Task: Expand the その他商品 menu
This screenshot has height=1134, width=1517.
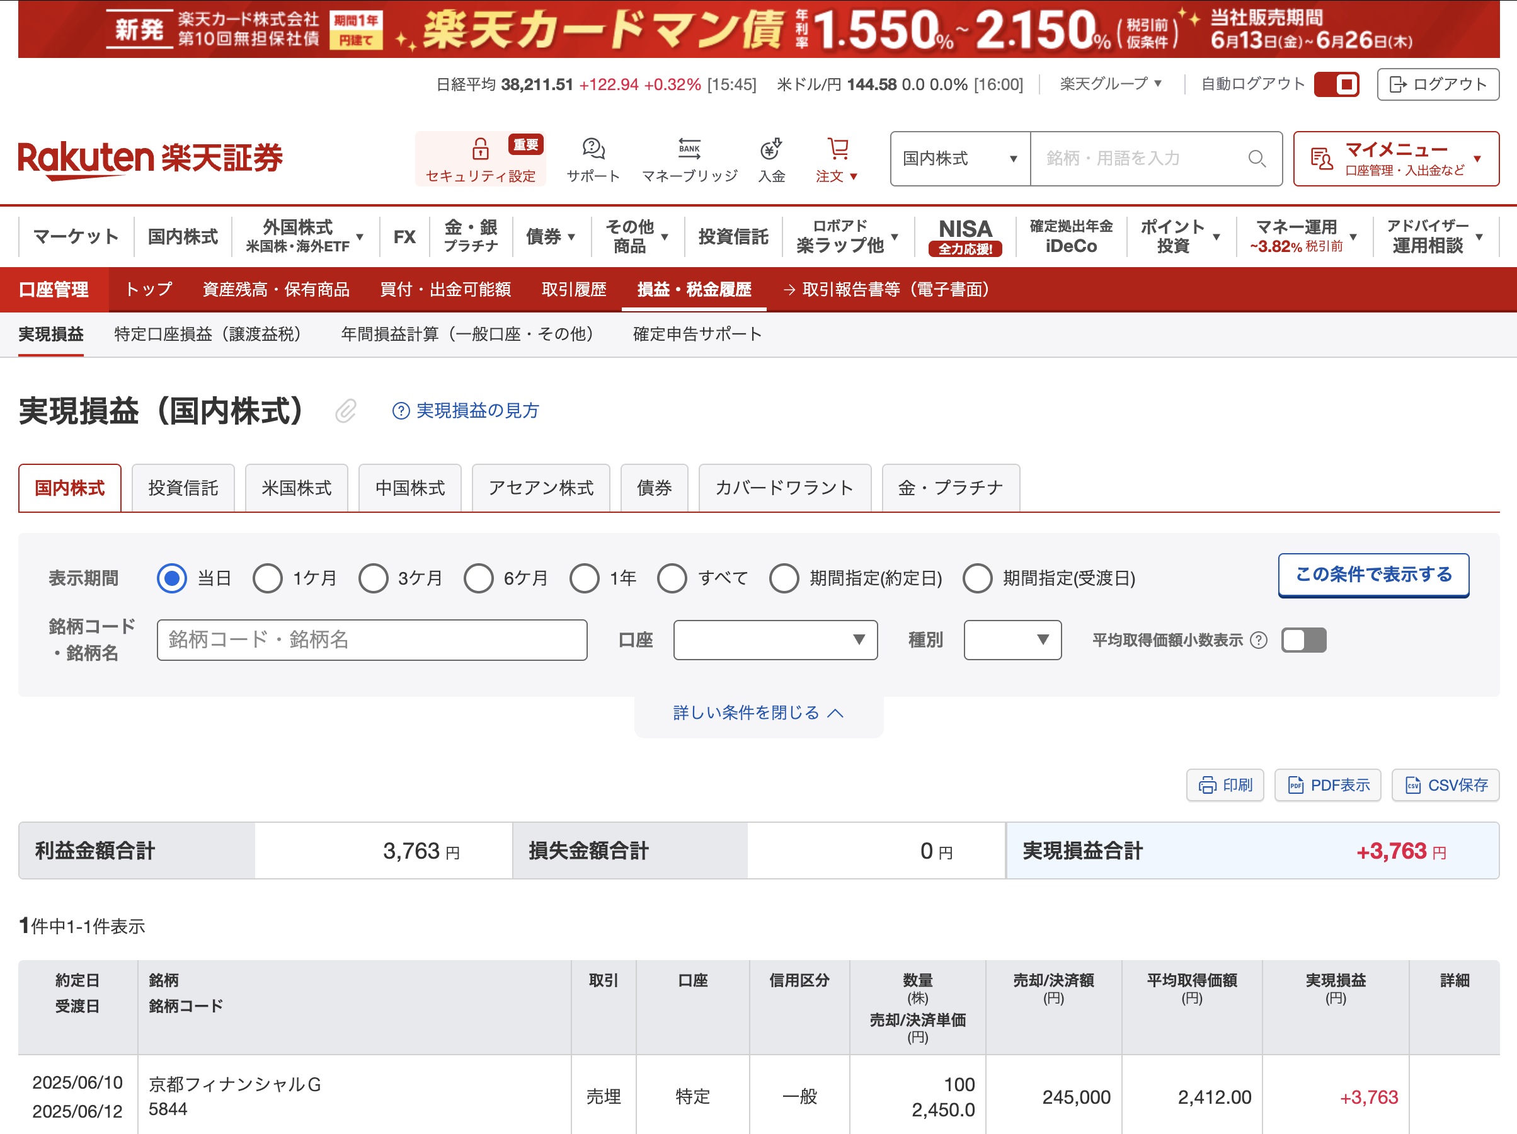Action: 637,236
